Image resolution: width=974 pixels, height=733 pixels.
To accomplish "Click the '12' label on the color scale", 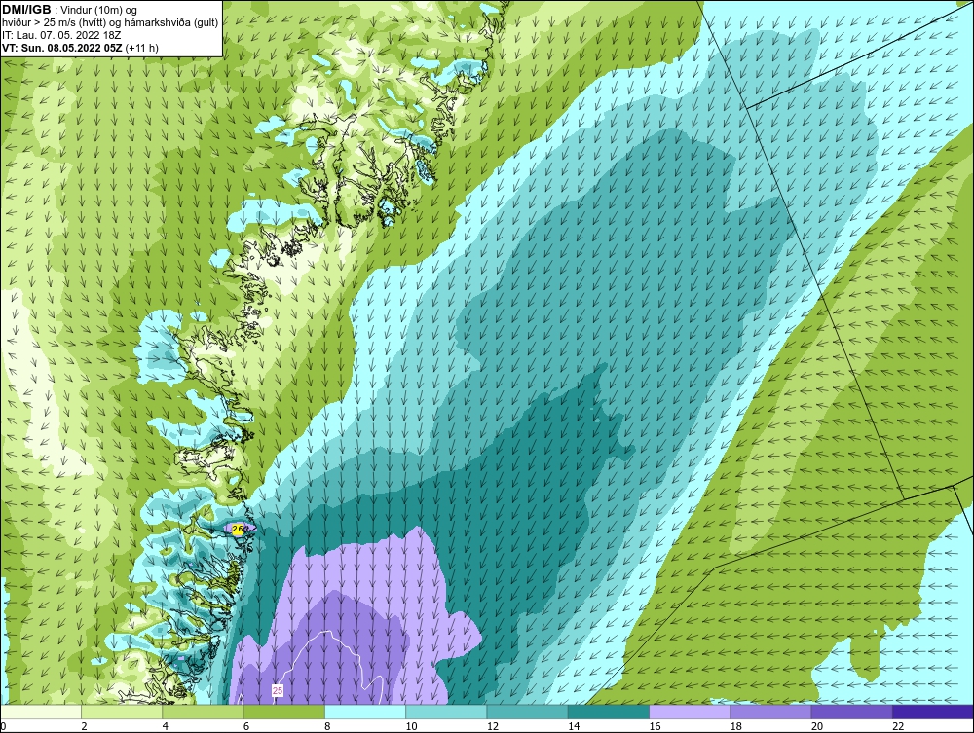I will pos(493,727).
